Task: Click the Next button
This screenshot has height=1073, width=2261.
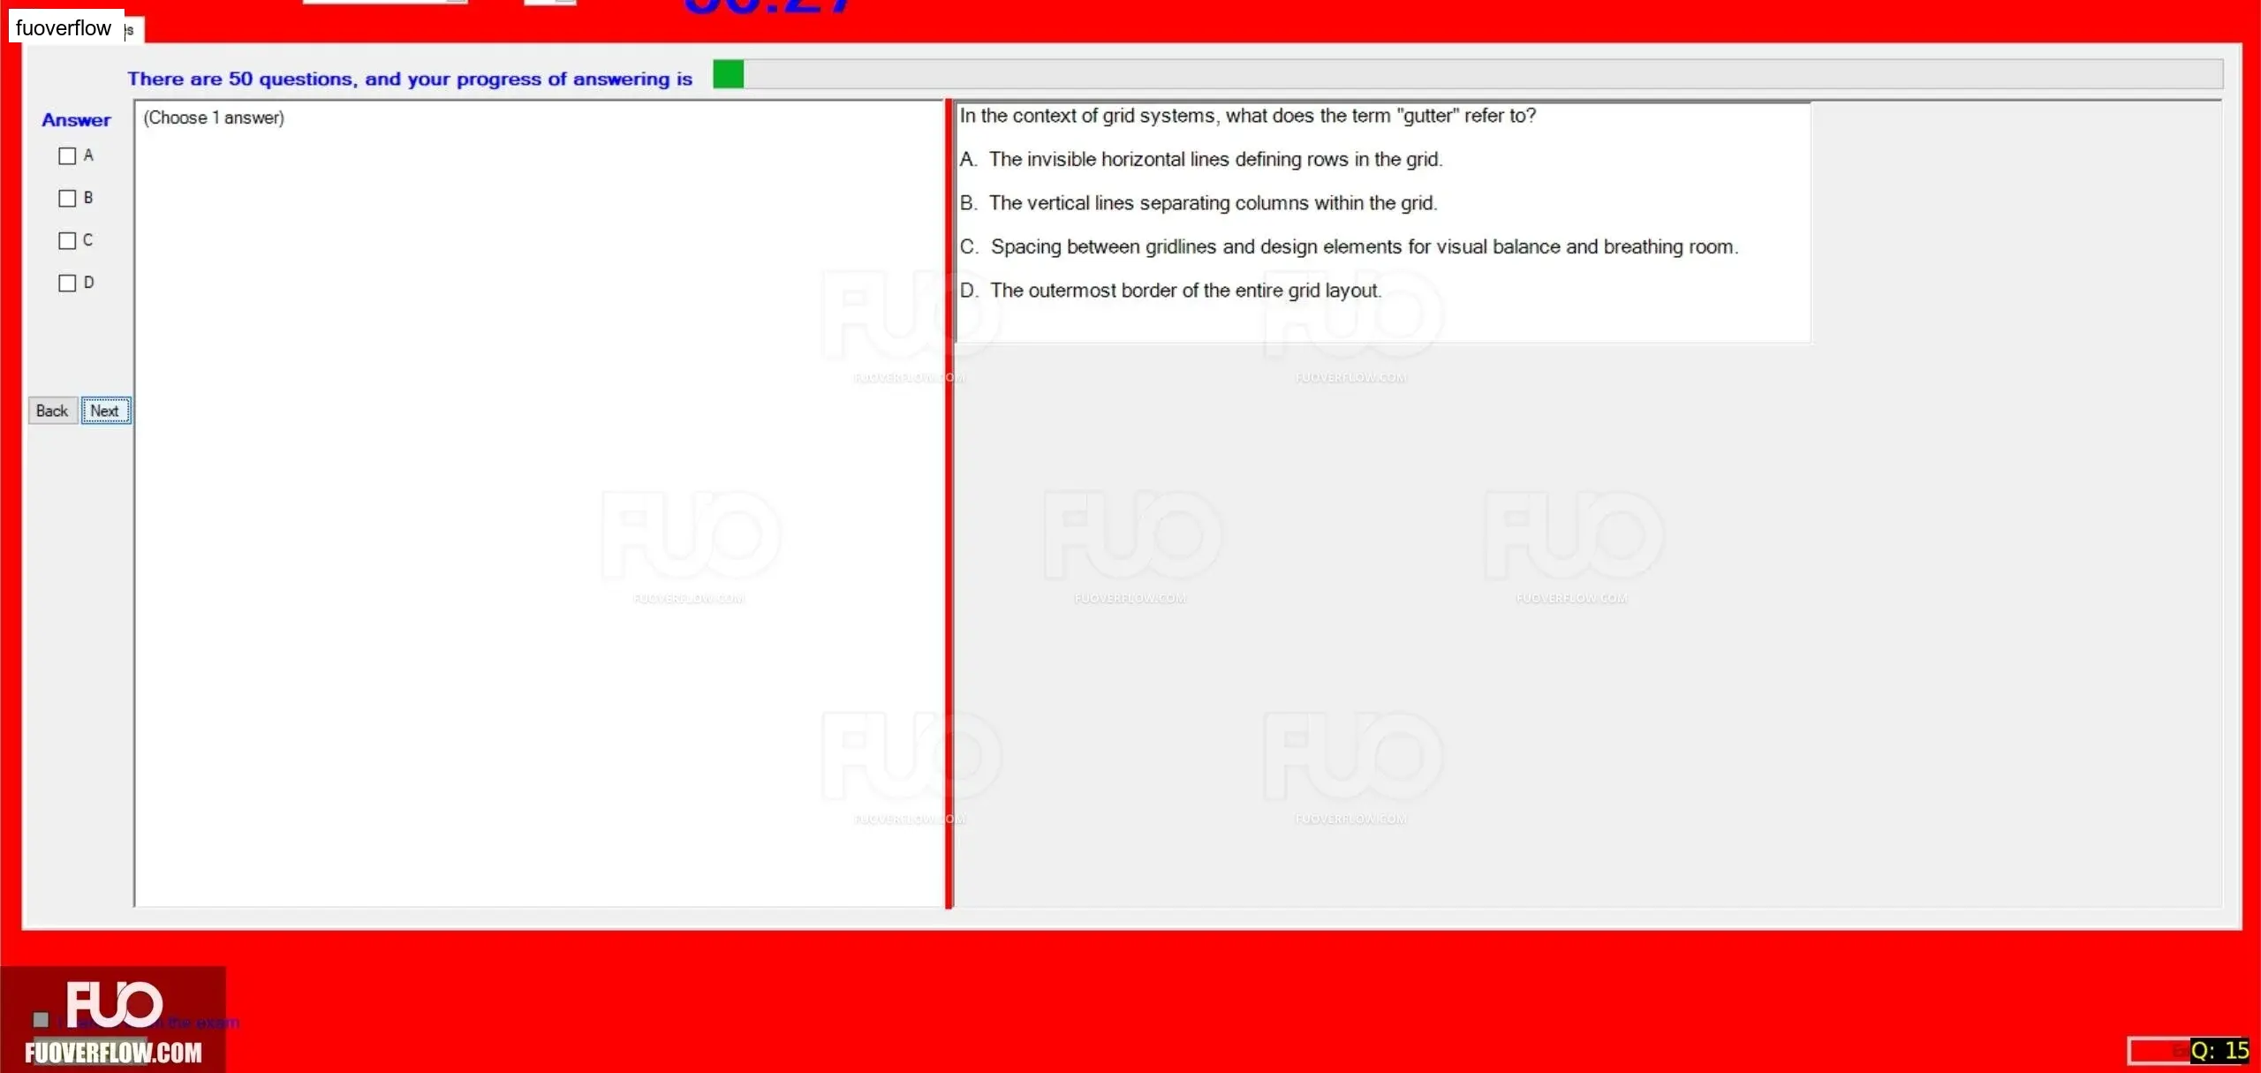Action: coord(106,411)
